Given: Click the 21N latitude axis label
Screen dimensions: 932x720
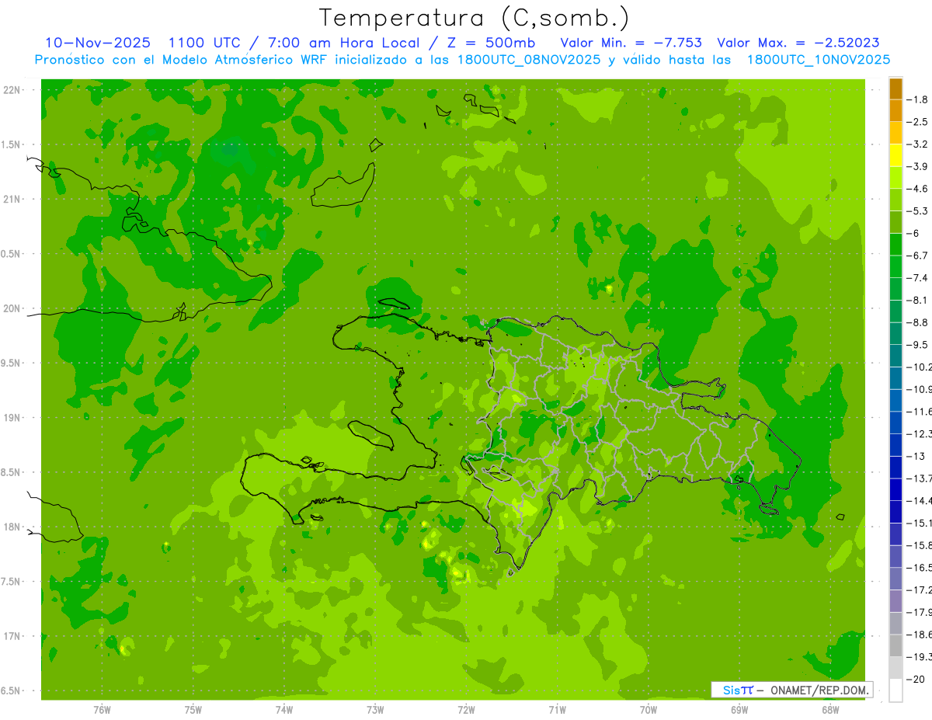Looking at the screenshot, I should click(x=12, y=199).
